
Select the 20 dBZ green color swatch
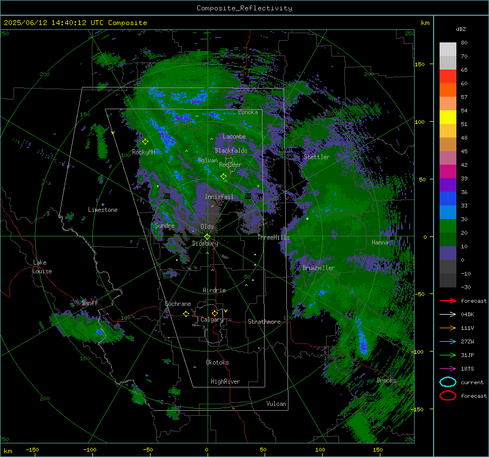click(x=448, y=226)
